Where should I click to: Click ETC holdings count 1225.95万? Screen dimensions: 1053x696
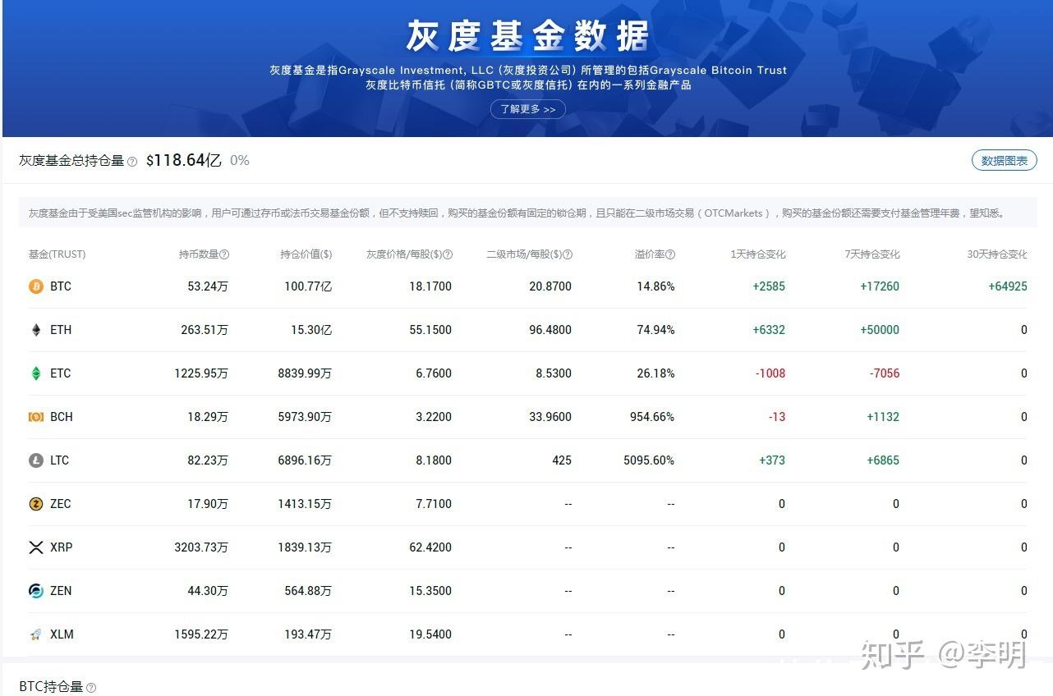[201, 373]
